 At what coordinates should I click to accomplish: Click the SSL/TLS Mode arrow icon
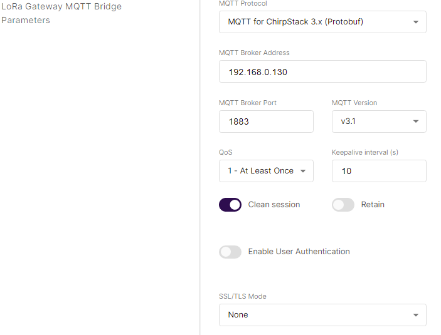[416, 315]
